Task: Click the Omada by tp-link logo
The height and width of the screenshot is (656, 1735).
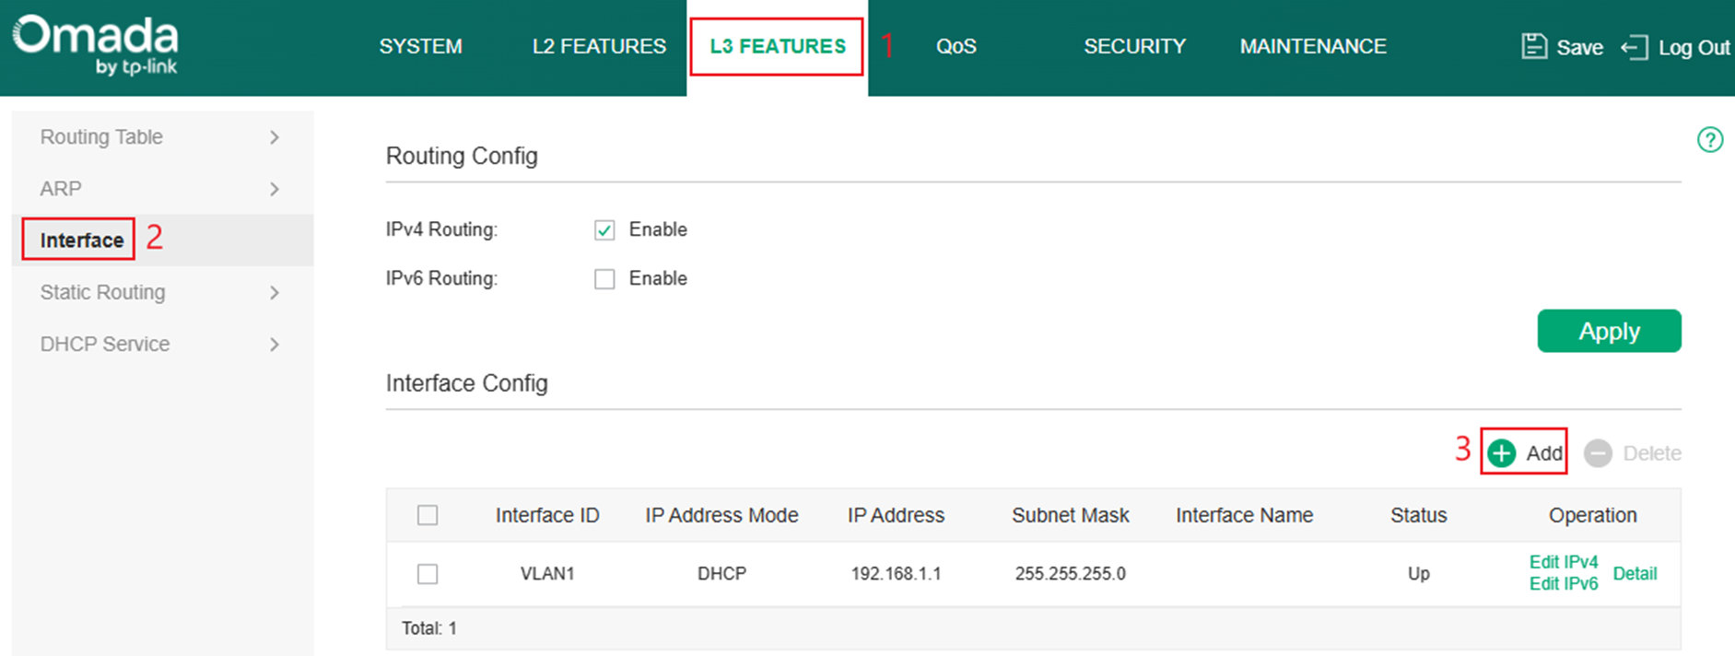Action: click(x=96, y=43)
